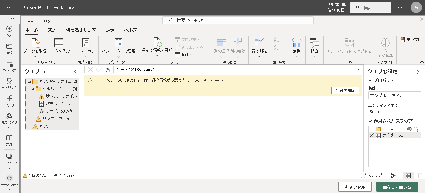This screenshot has width=425, height=193.
Task: Open Data ハブ in the sidebar
Action: pyautogui.click(x=9, y=66)
